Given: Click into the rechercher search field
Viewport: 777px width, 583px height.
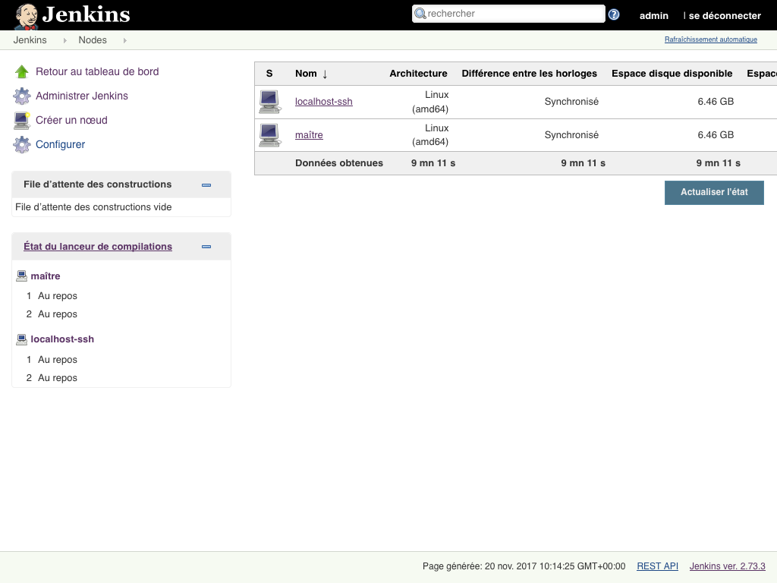Looking at the screenshot, I should 514,14.
